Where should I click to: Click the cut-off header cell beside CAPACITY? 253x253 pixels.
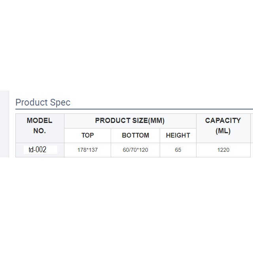(x=252, y=128)
